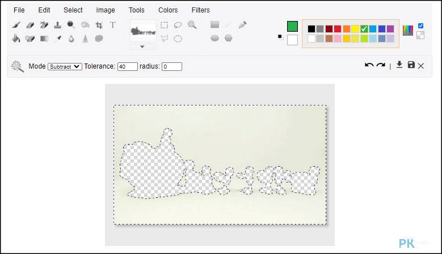Select the Hexagon polygon shape tool
The height and width of the screenshot is (254, 442).
(228, 38)
